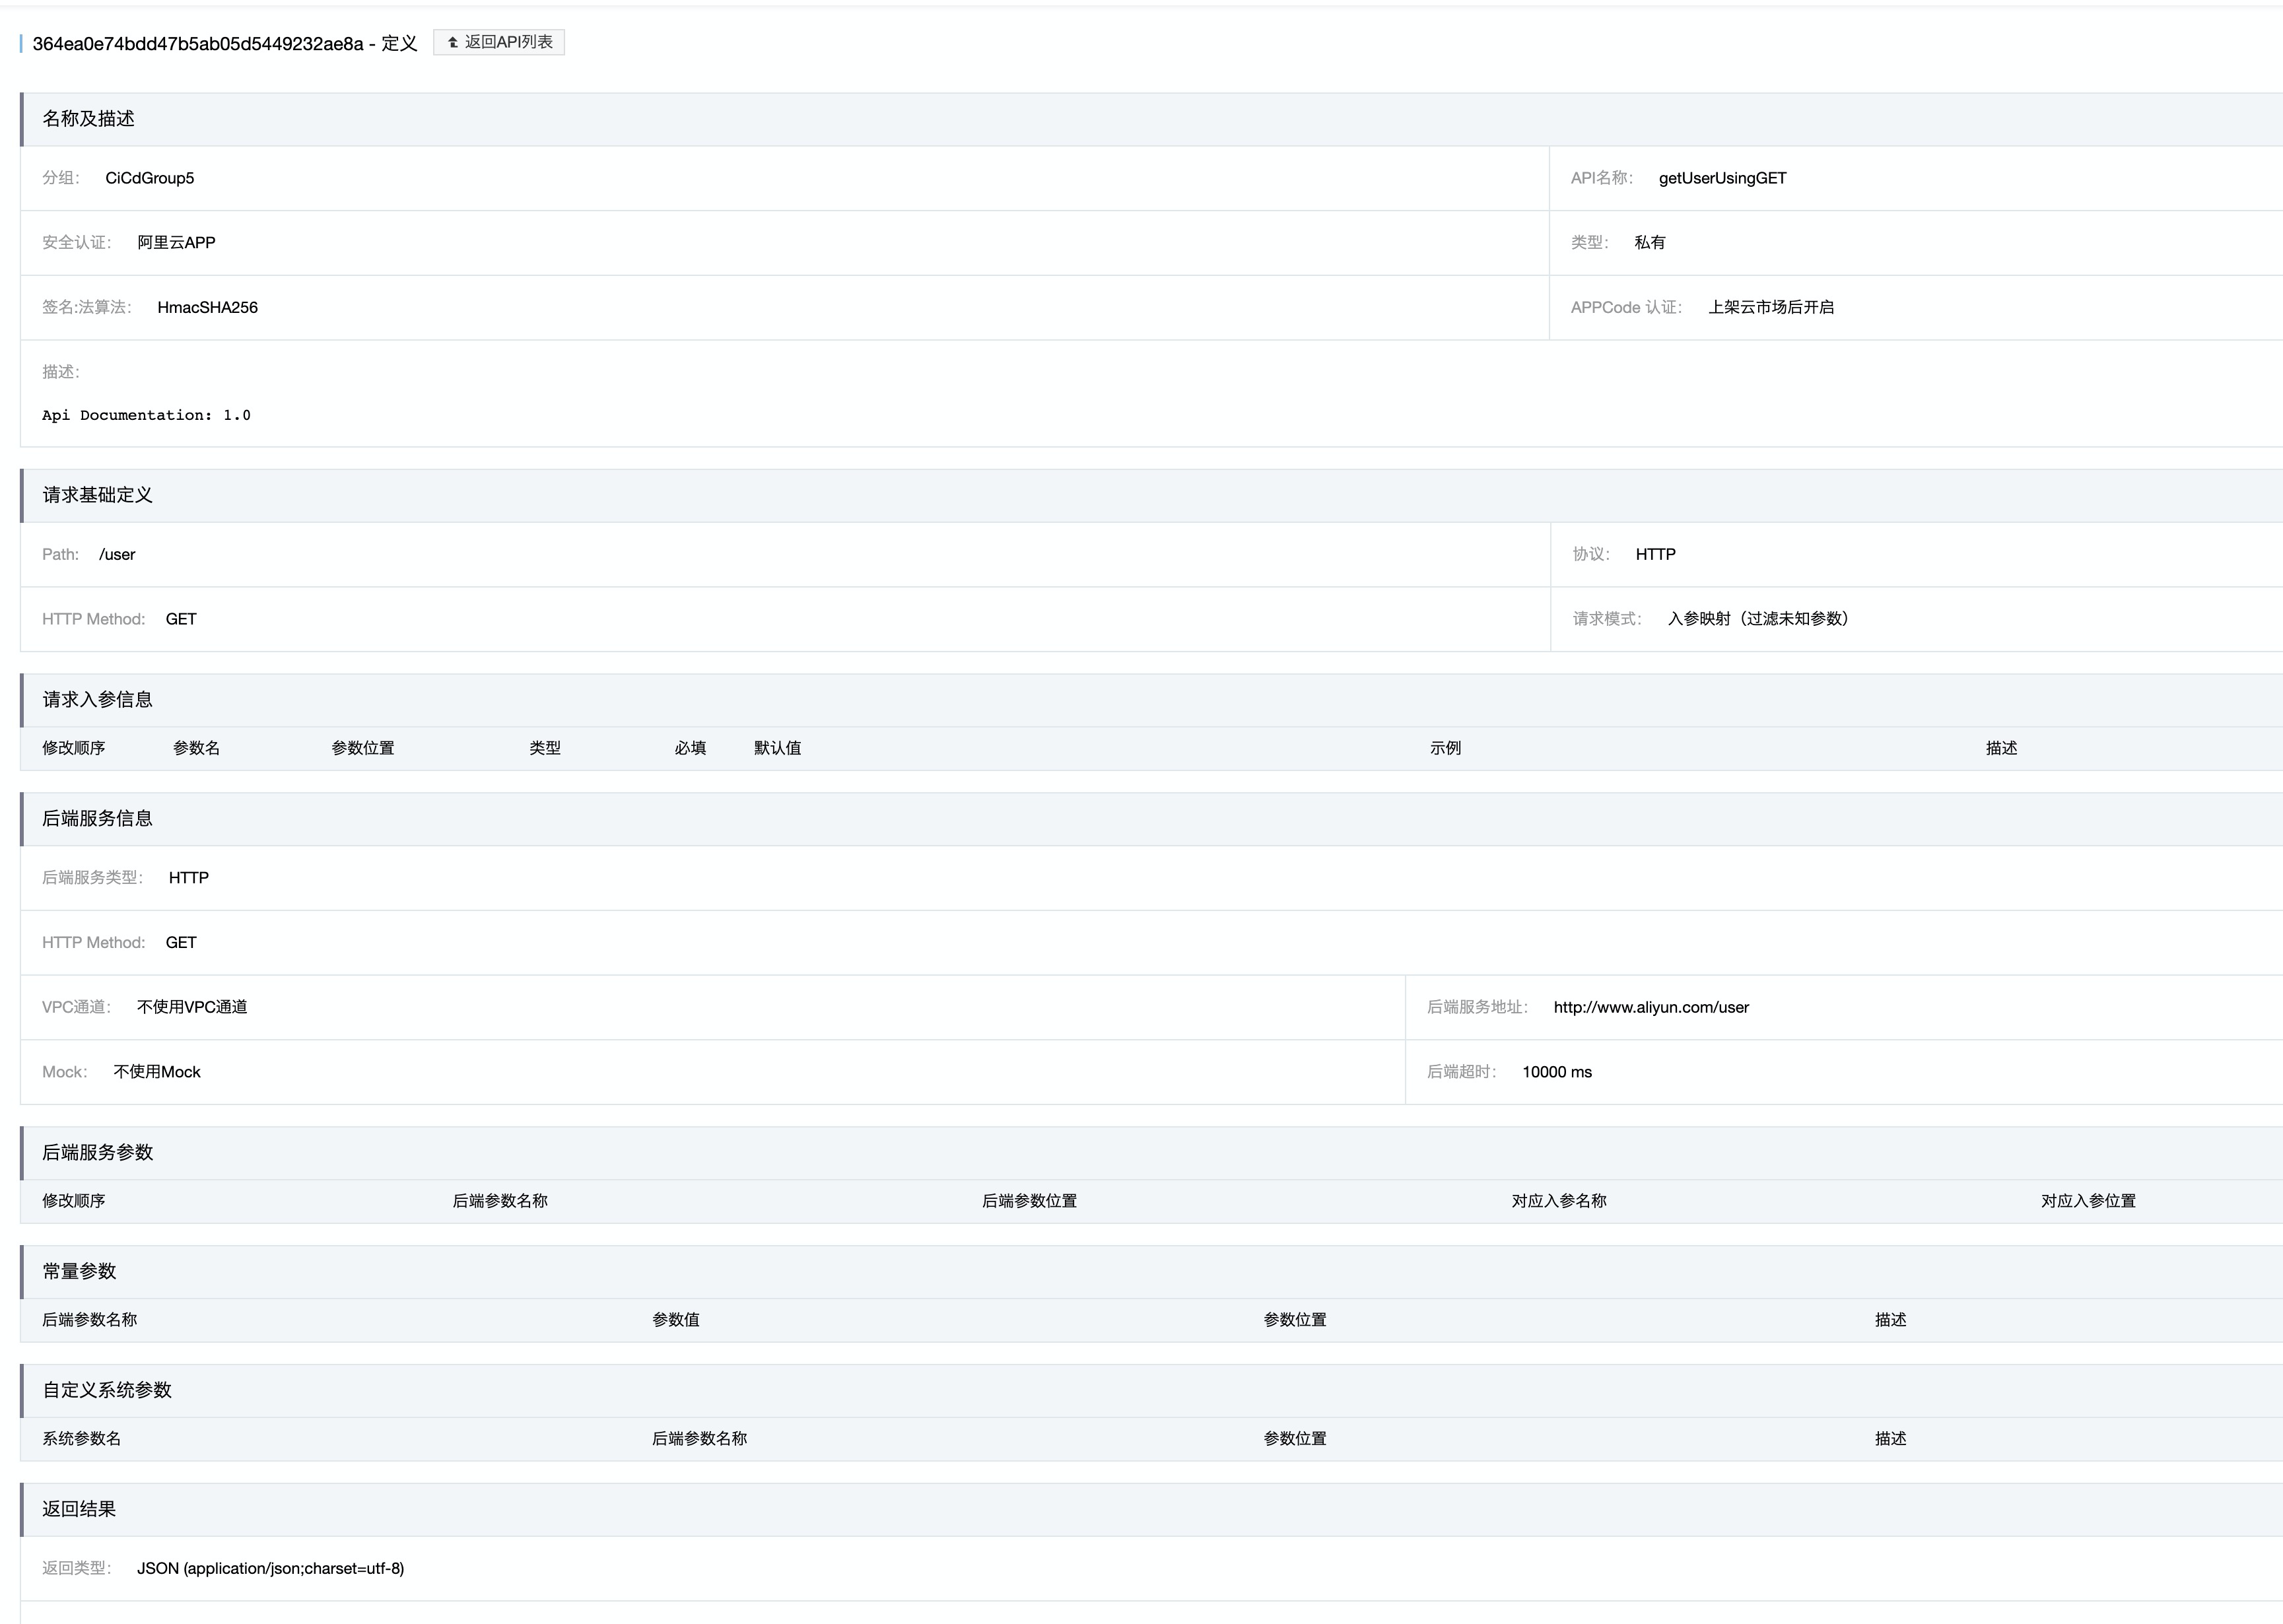Click the 后端服务类型 value HTTP
This screenshot has height=1624, width=2283.
188,877
